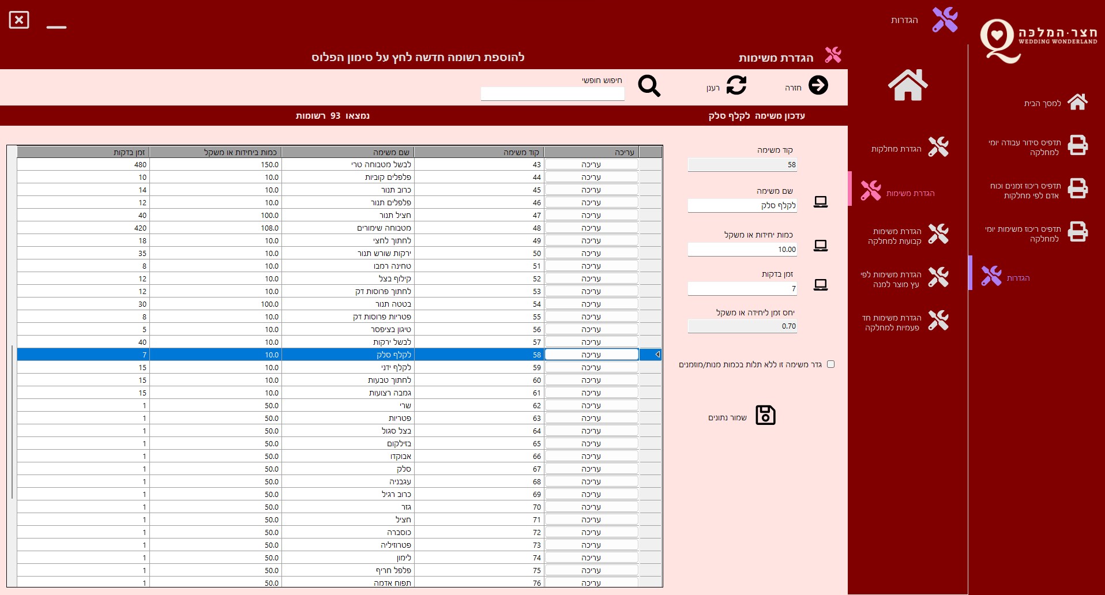1105x595 pixels.
Task: Click the שם משימה input field
Action: click(742, 206)
